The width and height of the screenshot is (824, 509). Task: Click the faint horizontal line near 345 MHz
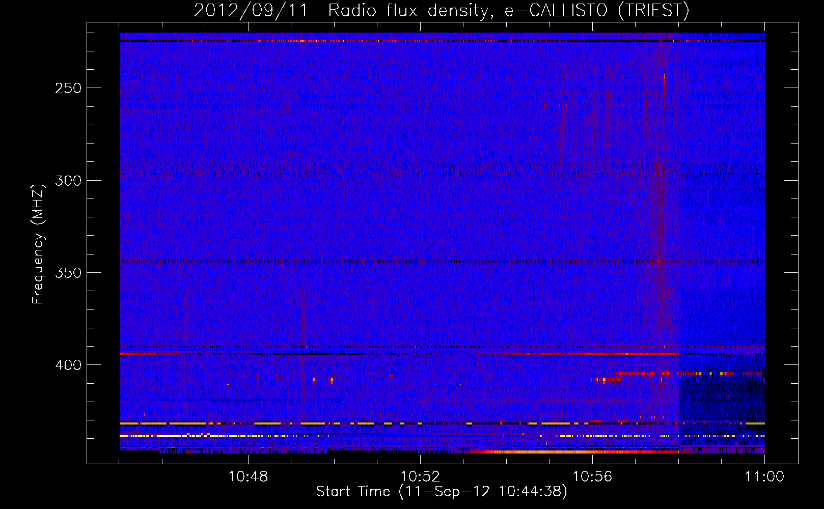tap(442, 262)
